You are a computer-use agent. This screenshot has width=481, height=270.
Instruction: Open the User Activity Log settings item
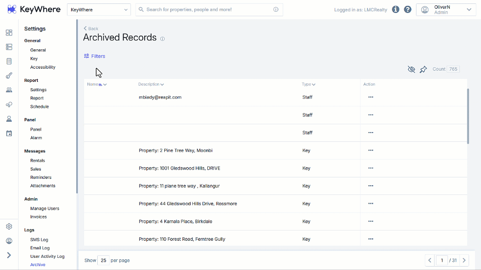click(47, 256)
